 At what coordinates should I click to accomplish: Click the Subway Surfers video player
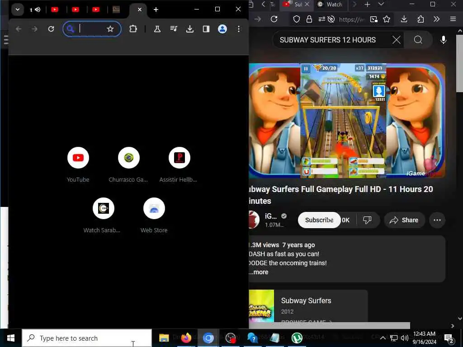(x=347, y=121)
